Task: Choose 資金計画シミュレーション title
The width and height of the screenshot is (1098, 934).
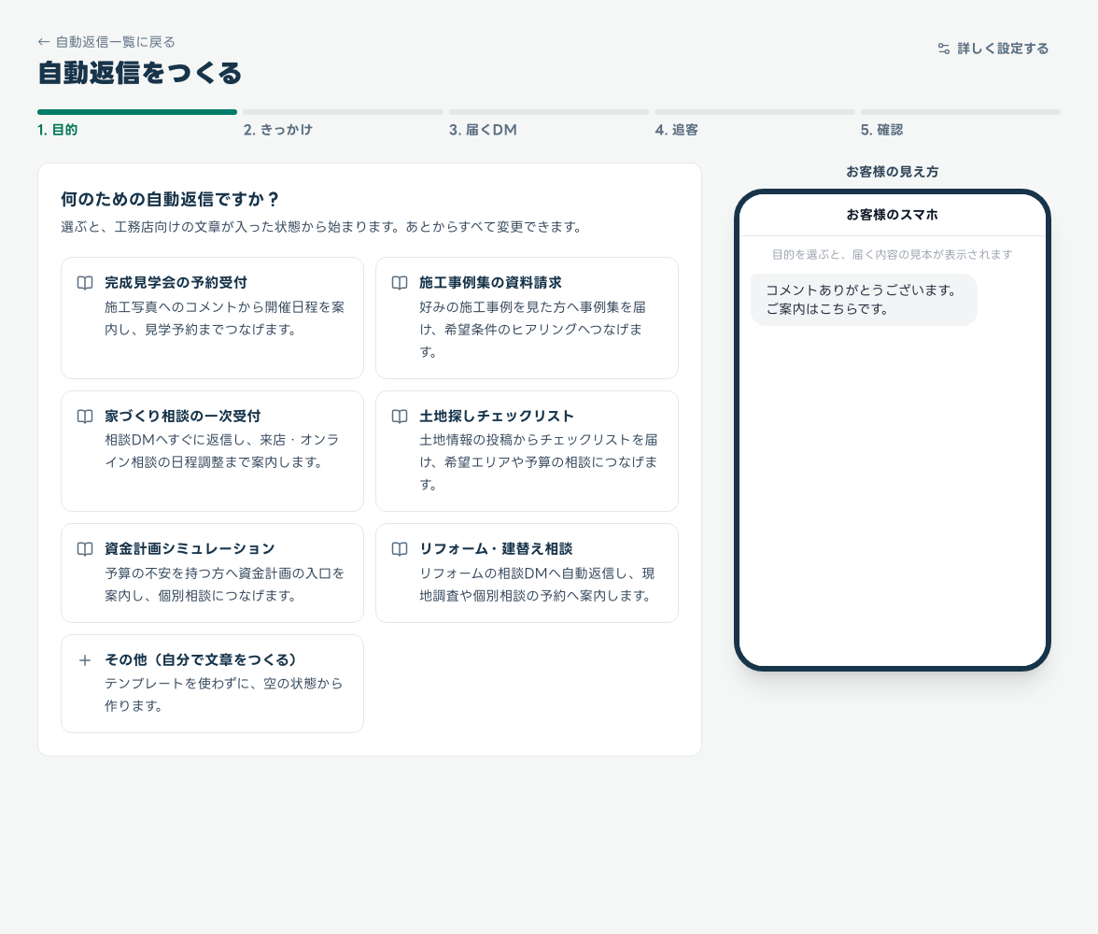Action: [x=190, y=548]
